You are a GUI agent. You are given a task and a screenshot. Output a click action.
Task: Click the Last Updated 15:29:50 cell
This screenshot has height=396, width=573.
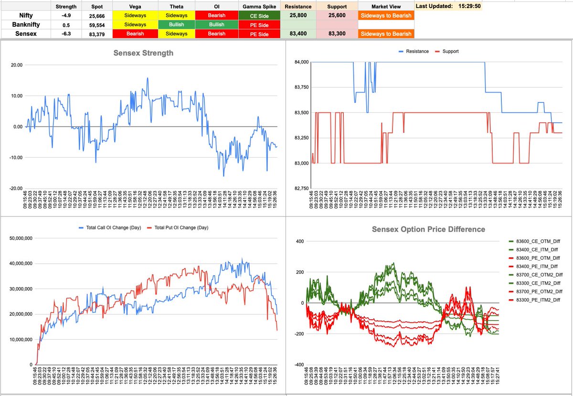tap(449, 6)
